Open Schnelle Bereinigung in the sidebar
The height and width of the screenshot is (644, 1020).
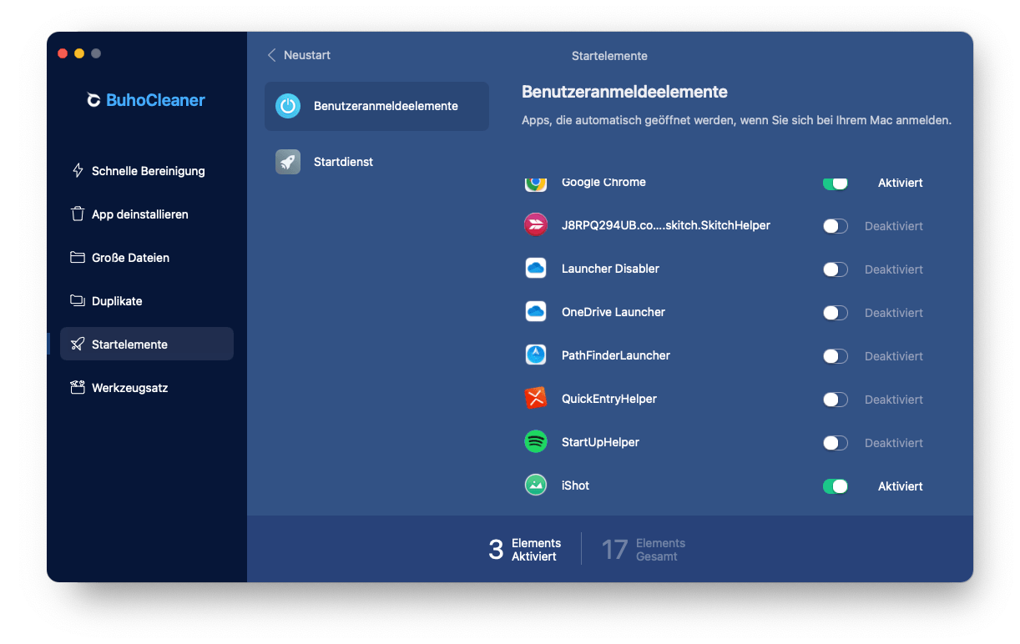147,171
